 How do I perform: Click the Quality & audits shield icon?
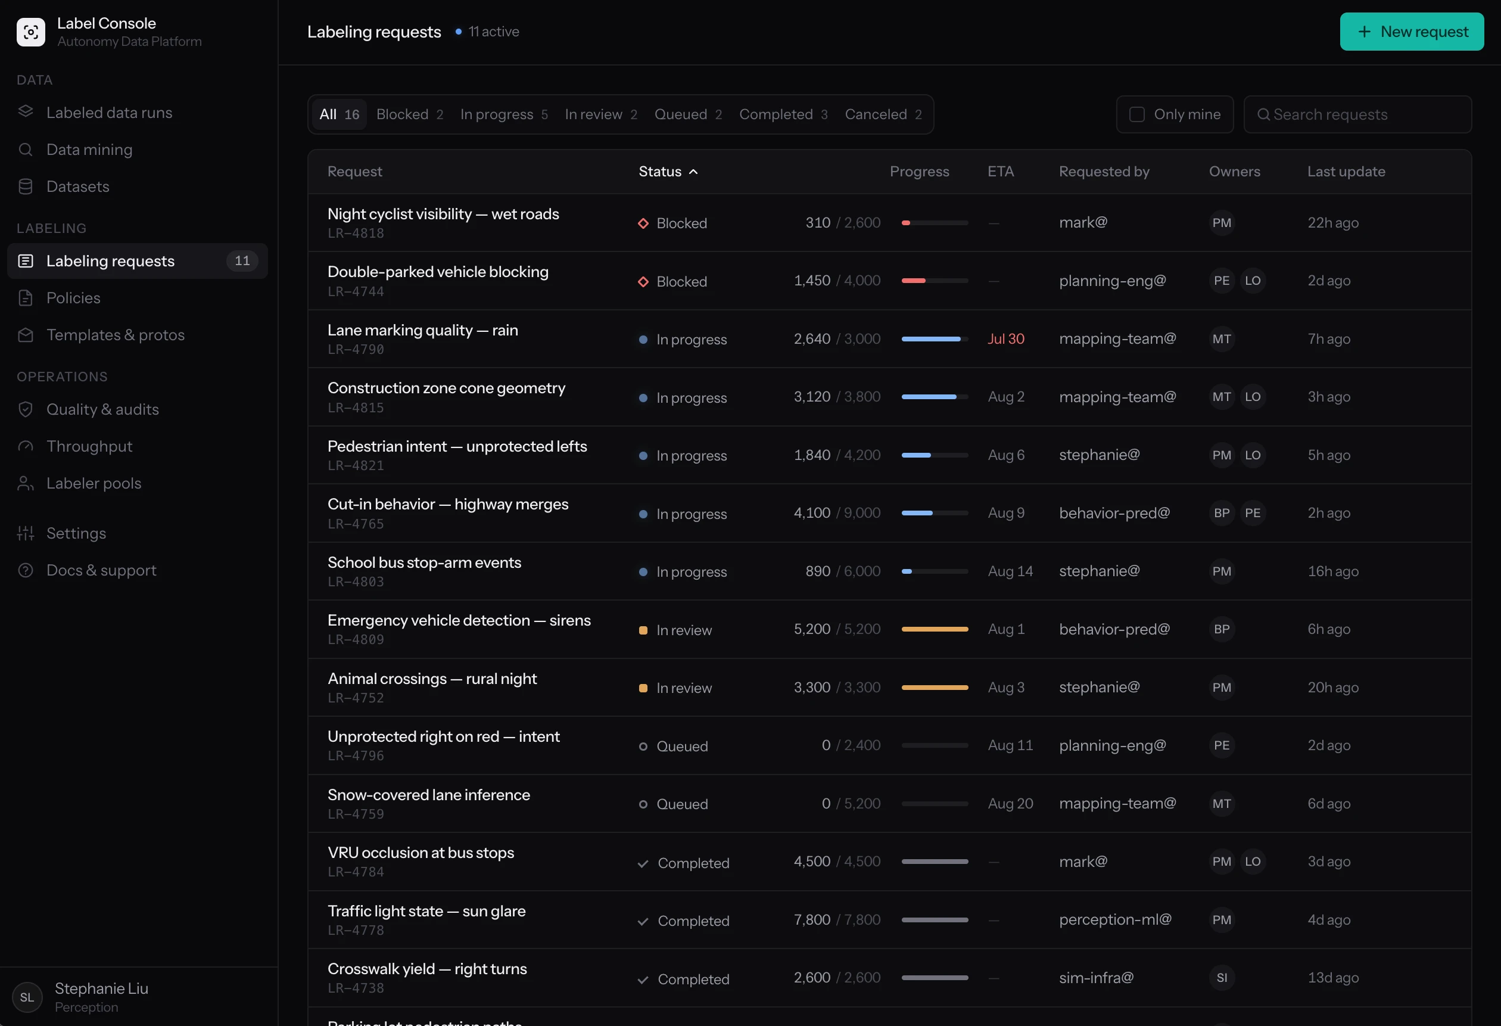click(25, 409)
